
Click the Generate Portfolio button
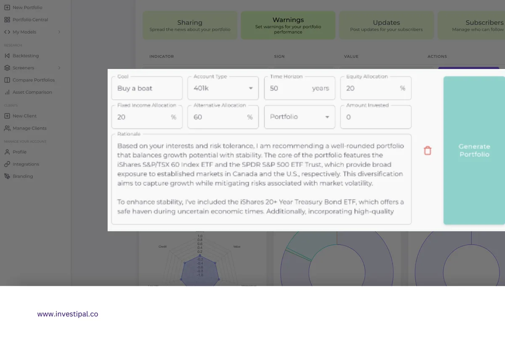click(474, 150)
